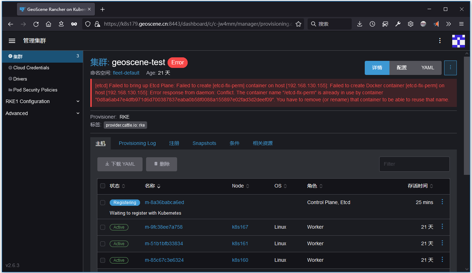
Task: Go back in browser history
Action: [11, 24]
